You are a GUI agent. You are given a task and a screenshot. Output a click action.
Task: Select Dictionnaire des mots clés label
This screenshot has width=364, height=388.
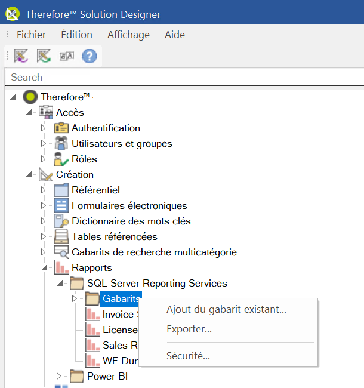pos(131,221)
